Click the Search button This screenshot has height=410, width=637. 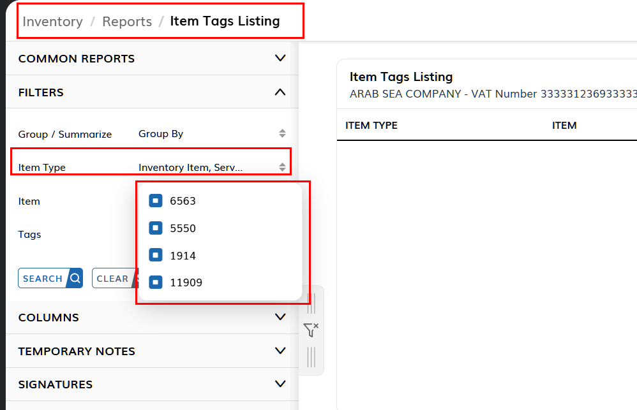tap(50, 278)
